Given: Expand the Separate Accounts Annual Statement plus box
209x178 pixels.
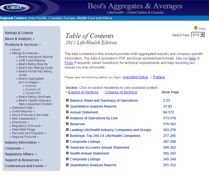Looking at the screenshot, I should click(x=67, y=147).
